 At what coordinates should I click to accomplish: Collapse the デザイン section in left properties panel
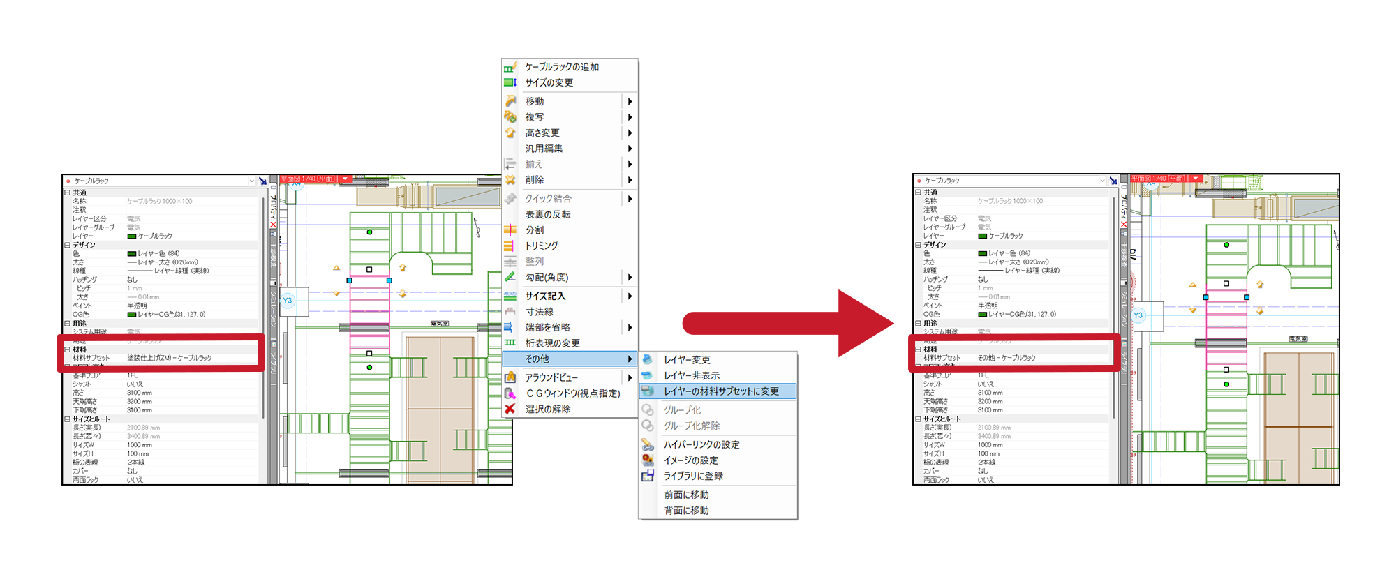coord(68,245)
